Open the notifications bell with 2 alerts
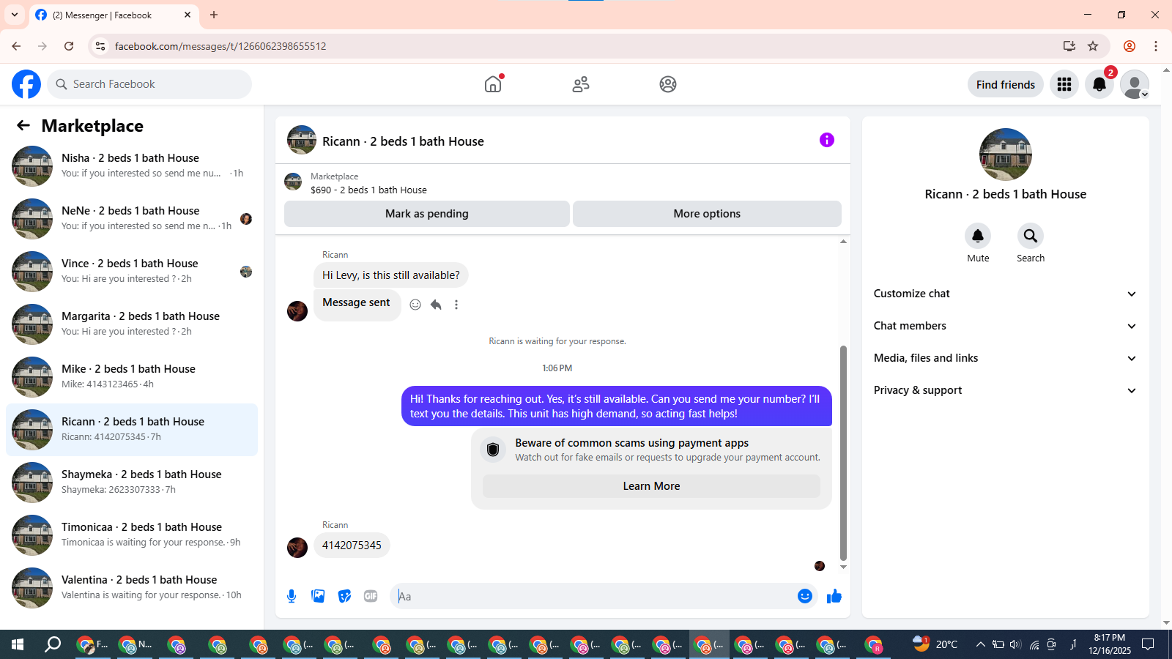 click(1099, 84)
